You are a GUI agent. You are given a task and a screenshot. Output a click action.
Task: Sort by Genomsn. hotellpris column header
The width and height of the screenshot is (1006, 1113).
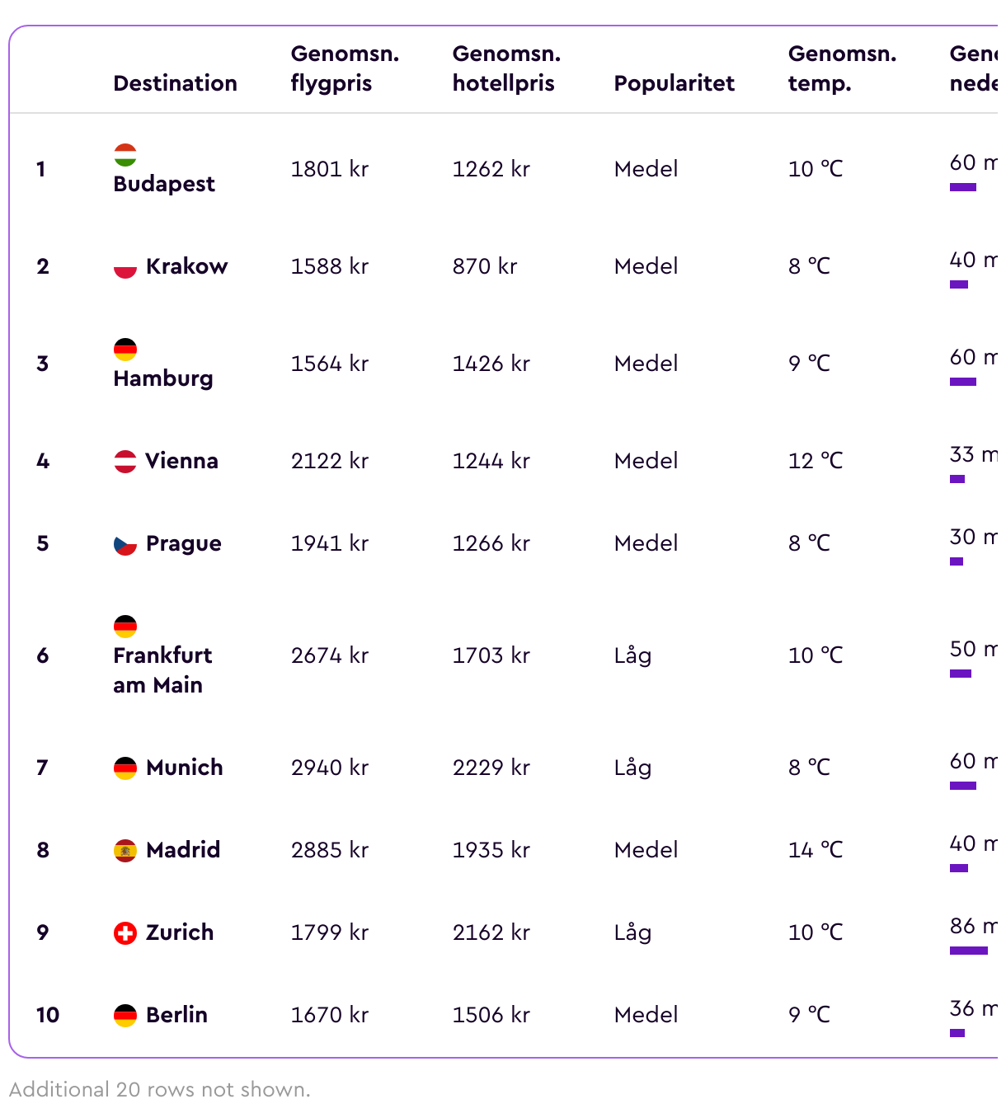point(506,68)
